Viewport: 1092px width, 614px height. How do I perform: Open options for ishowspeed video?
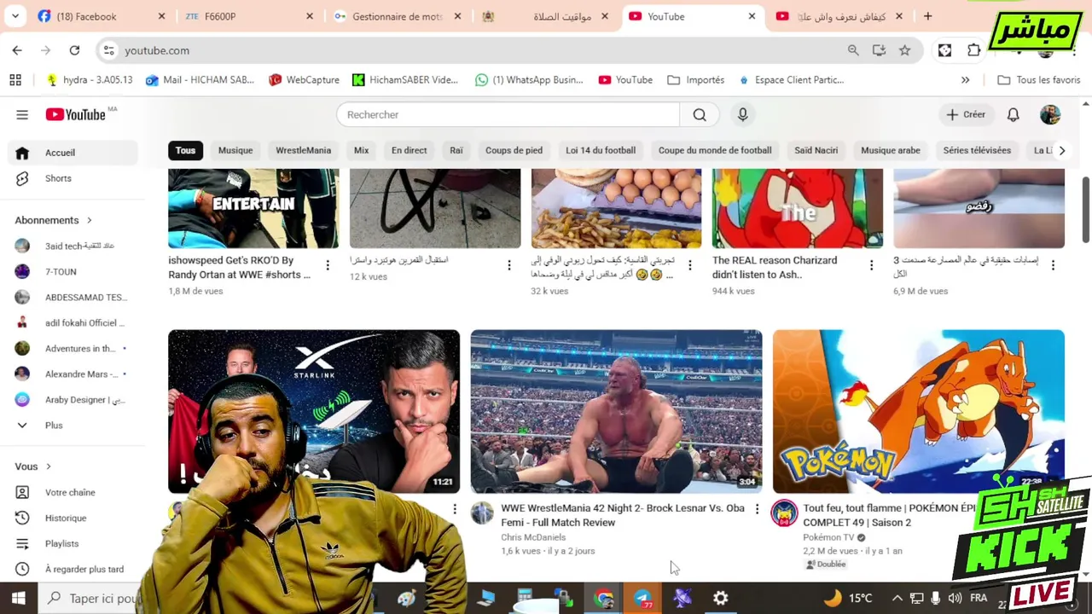pyautogui.click(x=328, y=265)
